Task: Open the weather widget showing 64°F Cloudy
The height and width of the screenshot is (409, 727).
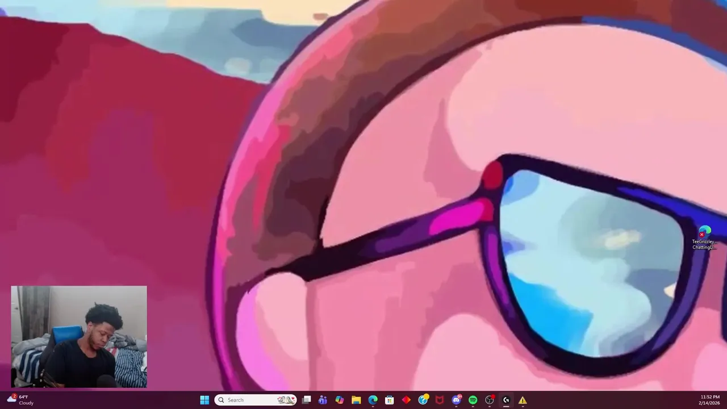Action: [x=20, y=400]
